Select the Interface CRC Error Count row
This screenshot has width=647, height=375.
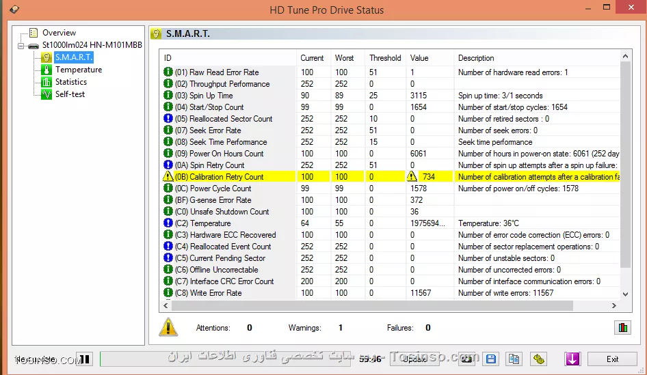click(x=390, y=281)
